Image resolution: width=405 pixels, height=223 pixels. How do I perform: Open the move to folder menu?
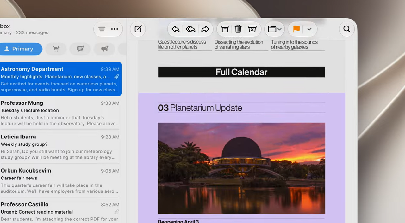[x=275, y=29]
